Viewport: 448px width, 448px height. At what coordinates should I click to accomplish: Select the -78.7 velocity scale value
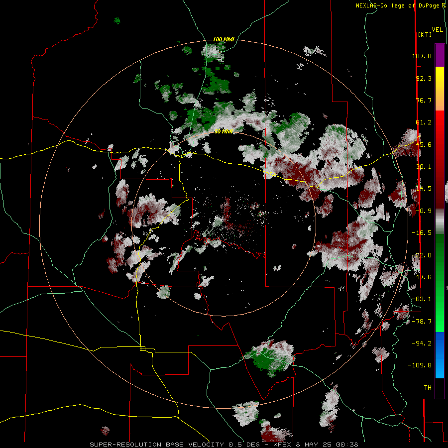422,322
